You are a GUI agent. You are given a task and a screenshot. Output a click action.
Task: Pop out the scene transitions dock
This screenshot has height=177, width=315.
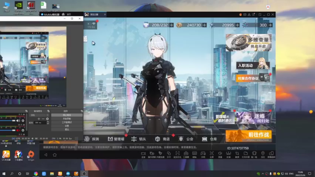tap(48, 111)
